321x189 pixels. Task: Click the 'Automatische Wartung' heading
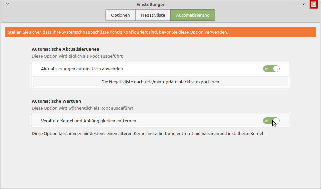point(56,101)
